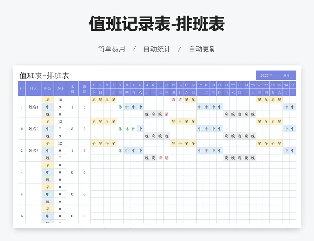
Task: Click 姓名1 早 cell on day 26
Action: [259, 100]
